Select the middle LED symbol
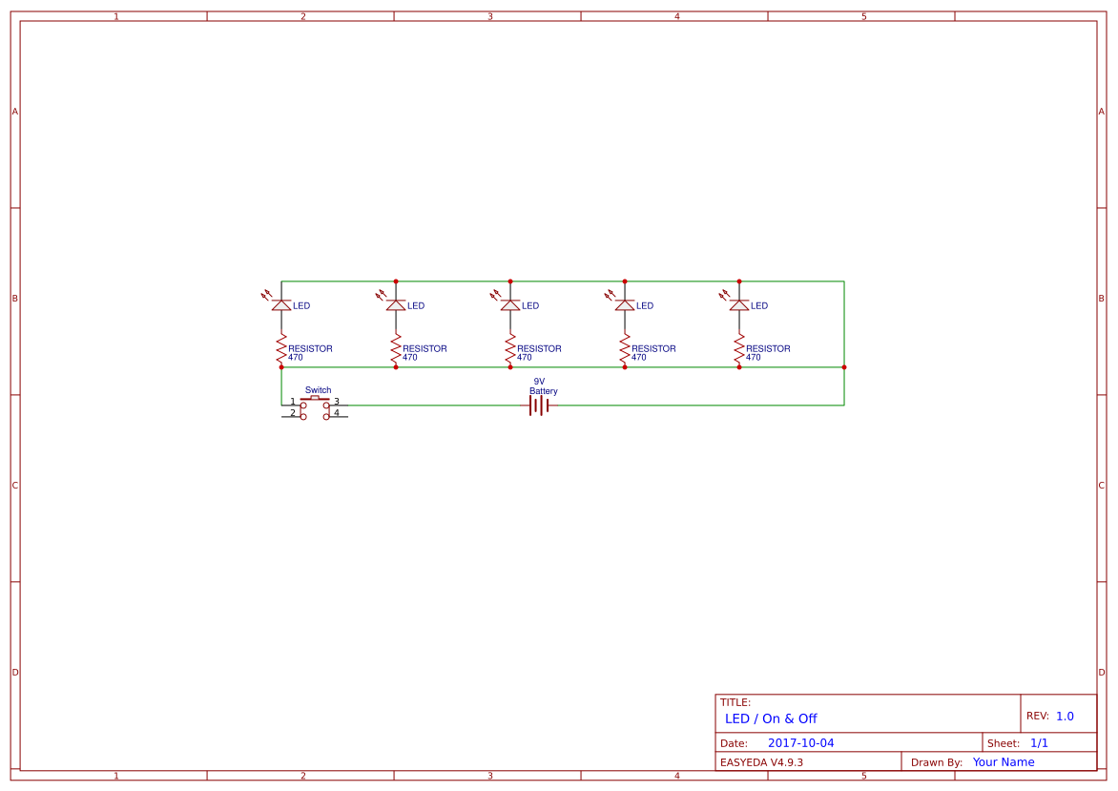Screen dimensions: 1118x791 [x=510, y=305]
